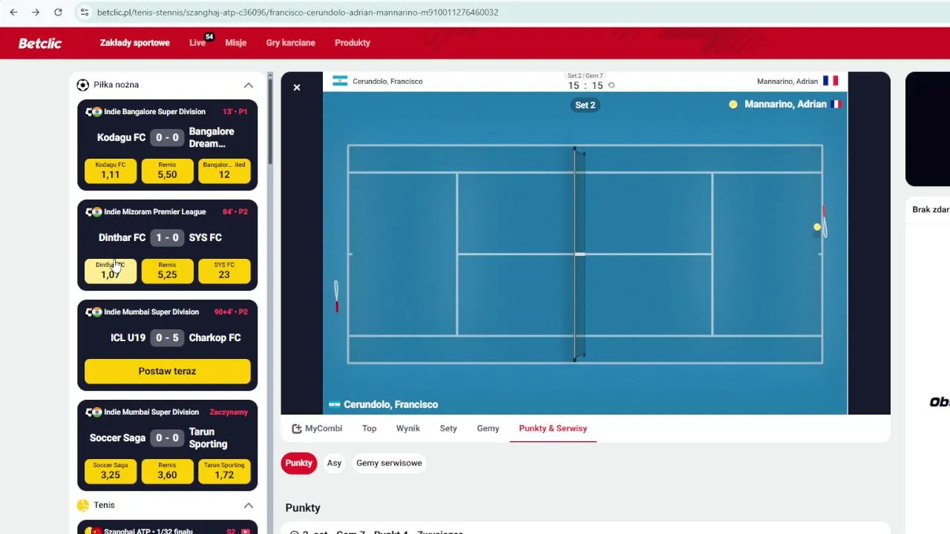Click Postaw teraz for ICL U19 match
The image size is (950, 534).
(167, 371)
